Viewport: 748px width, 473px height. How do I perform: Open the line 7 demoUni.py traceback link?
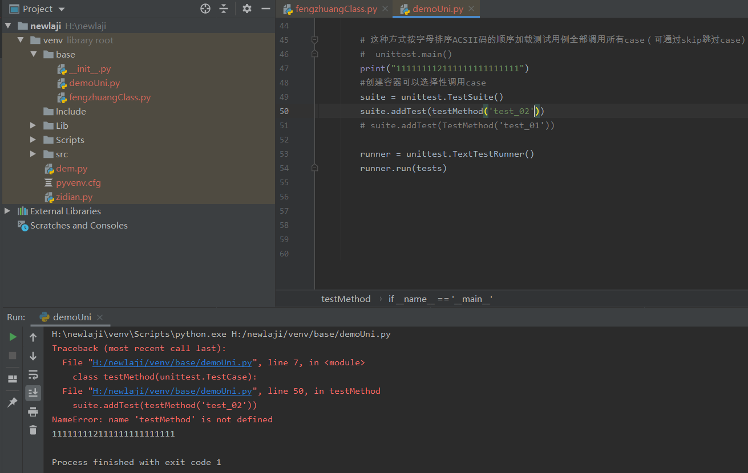click(172, 362)
